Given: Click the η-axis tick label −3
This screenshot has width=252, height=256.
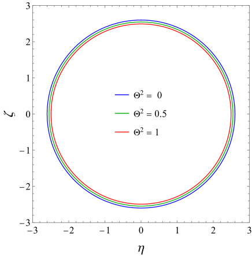Looking at the screenshot, I should point(33,231).
